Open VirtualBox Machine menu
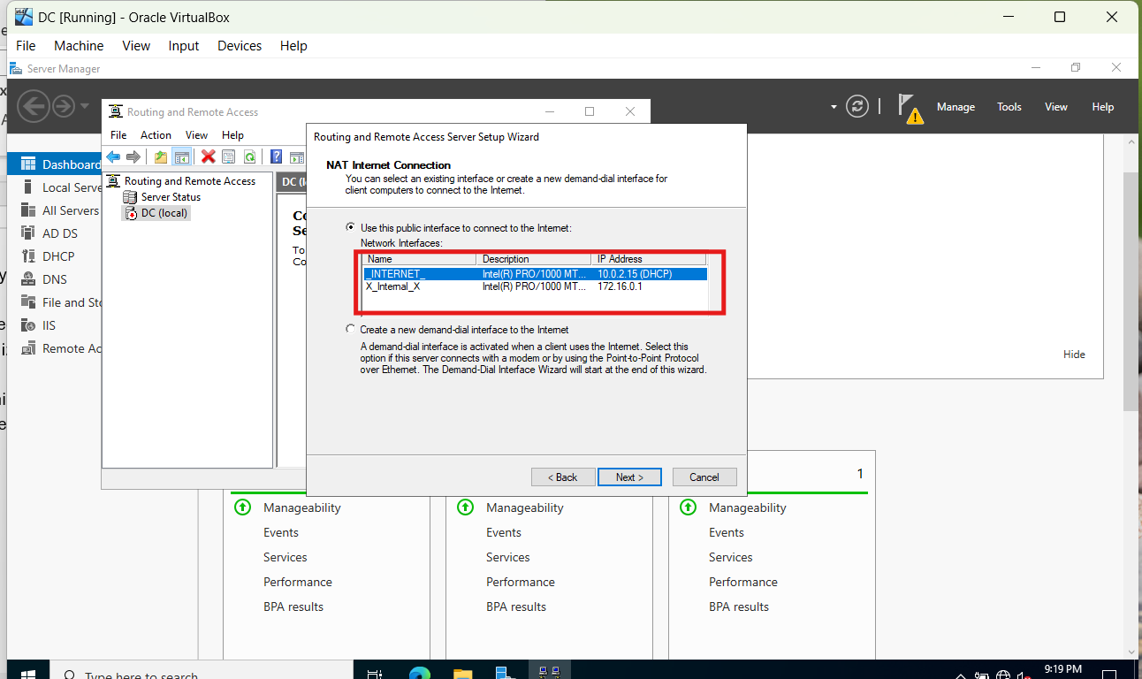Screen dimensions: 1142x679 (79, 46)
